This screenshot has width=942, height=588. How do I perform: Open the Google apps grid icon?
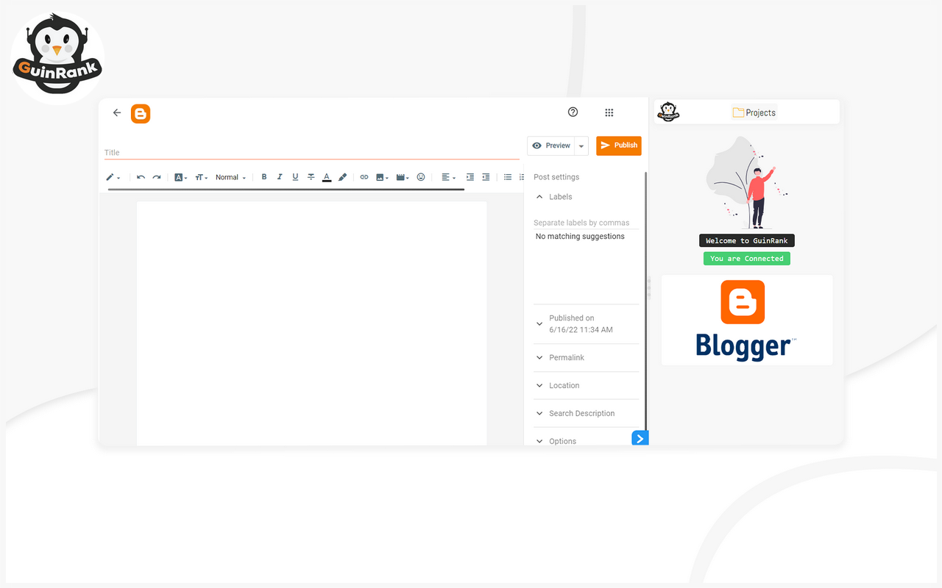point(609,112)
